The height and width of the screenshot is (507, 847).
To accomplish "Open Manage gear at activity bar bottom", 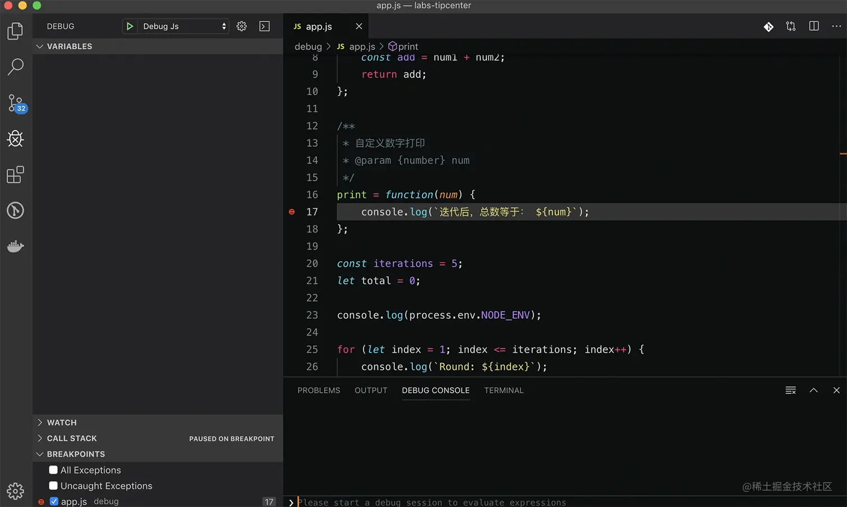I will [16, 491].
